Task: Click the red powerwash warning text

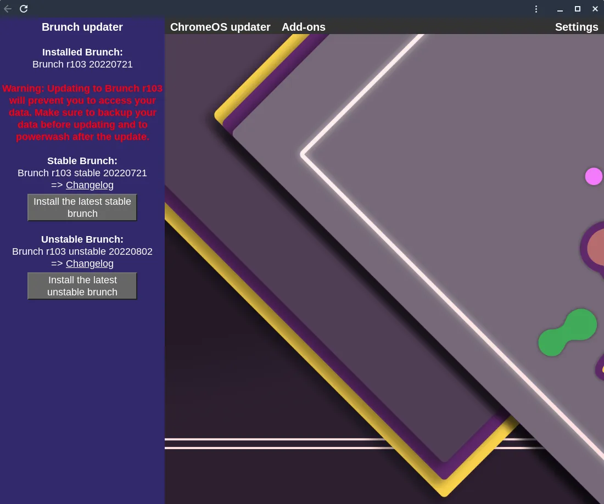Action: (x=82, y=113)
